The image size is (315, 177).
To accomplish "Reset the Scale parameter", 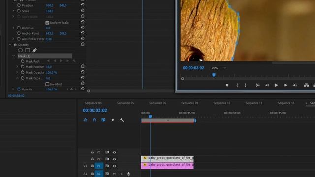I will pos(82,11).
